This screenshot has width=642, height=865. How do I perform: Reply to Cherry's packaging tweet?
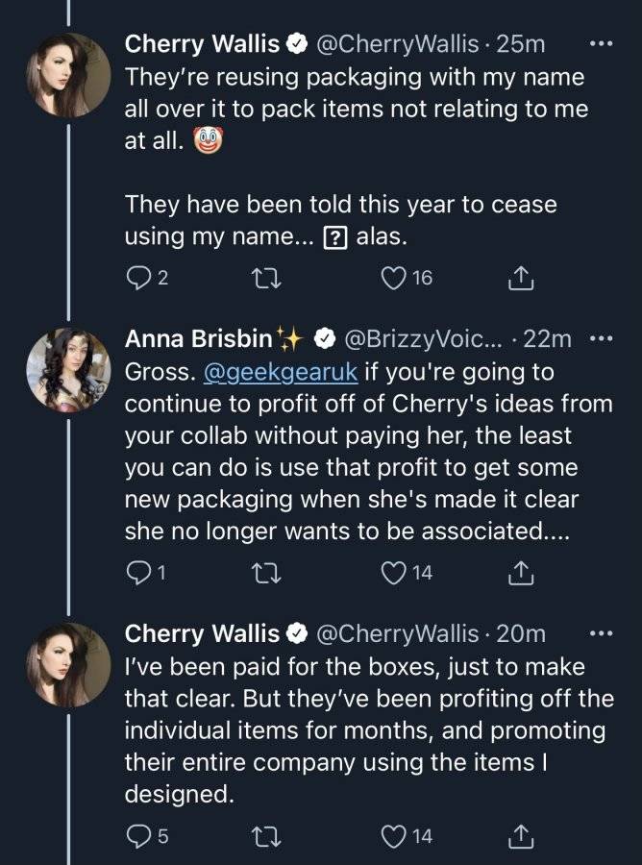(x=146, y=279)
